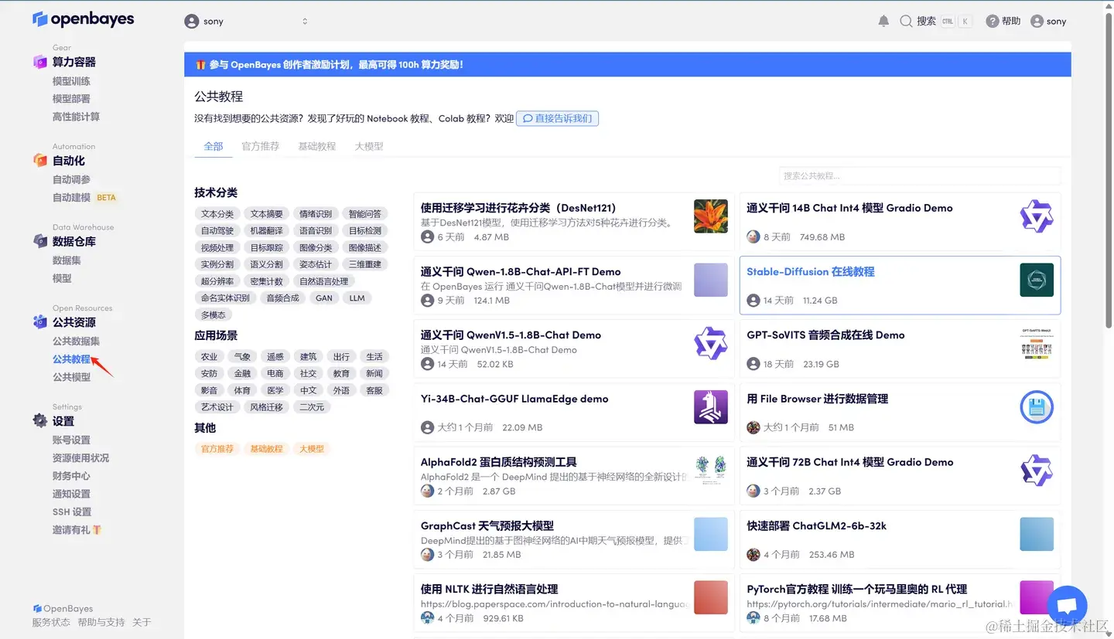1114x639 pixels.
Task: Click the flower thumbnail of DesNet121 tutorial
Action: [711, 216]
